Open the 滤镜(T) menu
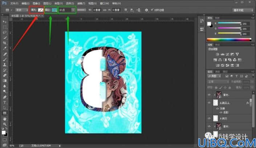256x148 pixels. (81, 3)
